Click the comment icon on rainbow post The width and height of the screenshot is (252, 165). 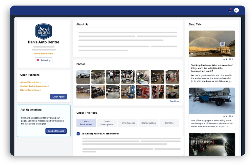tap(230, 59)
